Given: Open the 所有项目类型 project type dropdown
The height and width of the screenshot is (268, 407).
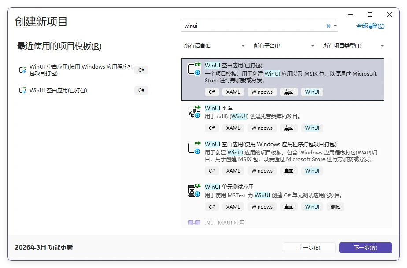Looking at the screenshot, I should [x=353, y=46].
